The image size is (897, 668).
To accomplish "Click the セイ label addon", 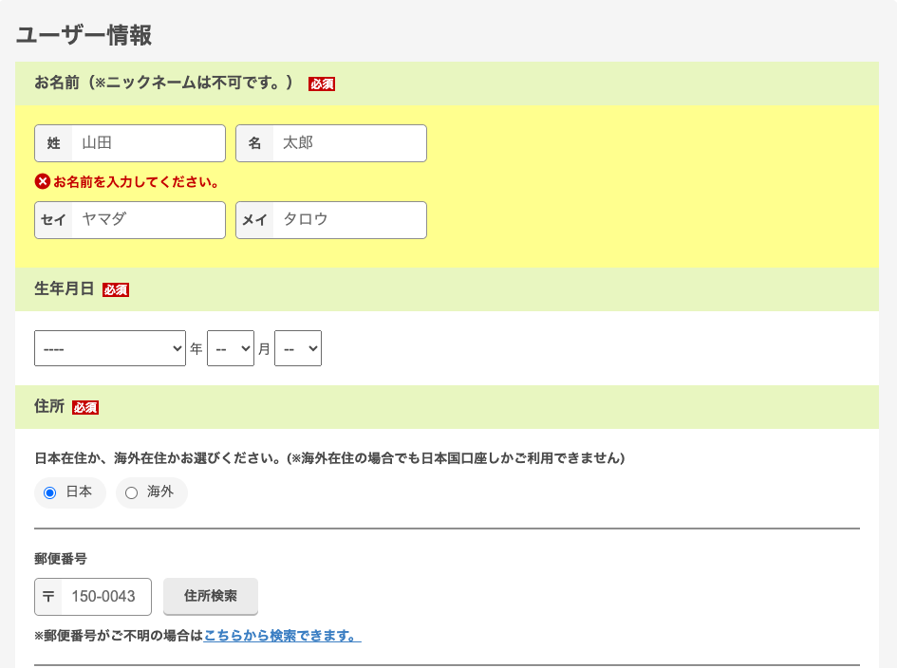I will pos(54,219).
